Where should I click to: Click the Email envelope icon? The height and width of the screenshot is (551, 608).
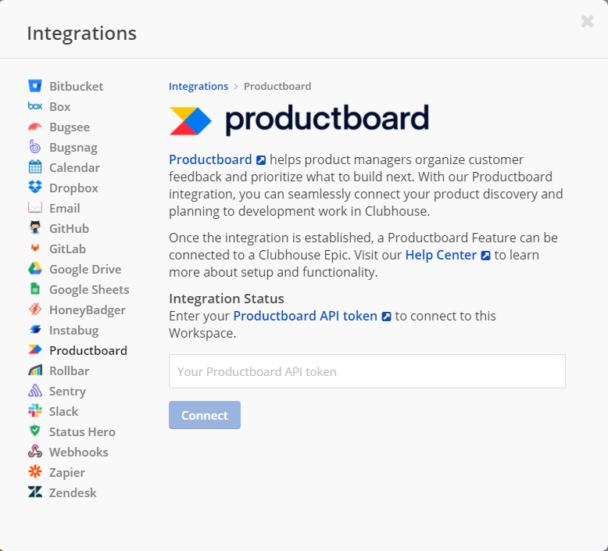[x=35, y=208]
